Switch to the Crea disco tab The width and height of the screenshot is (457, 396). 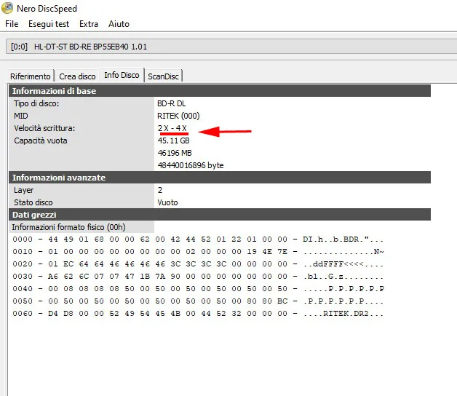[77, 76]
